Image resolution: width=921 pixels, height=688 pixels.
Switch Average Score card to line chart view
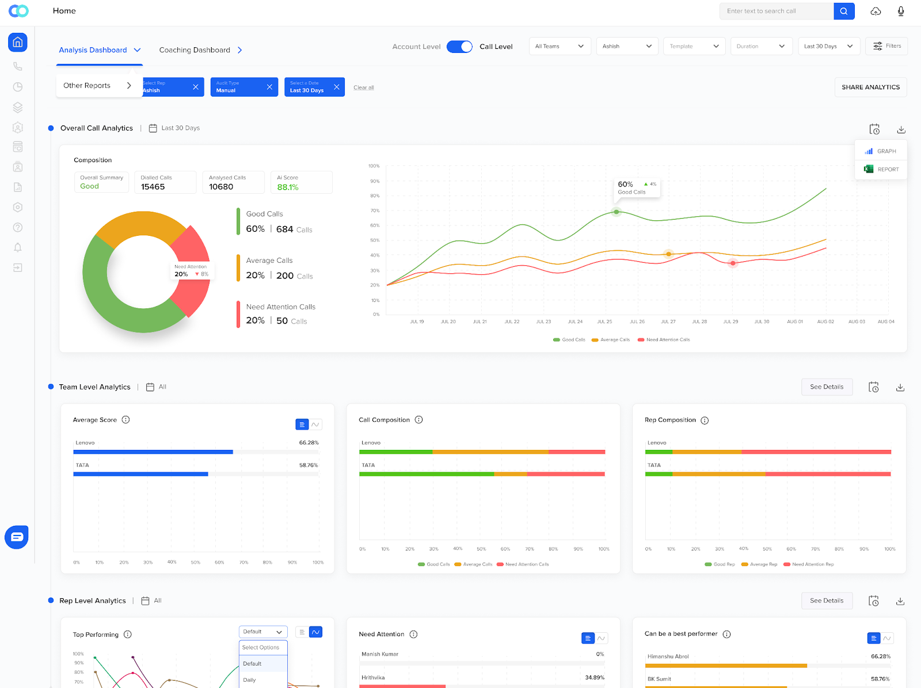316,424
